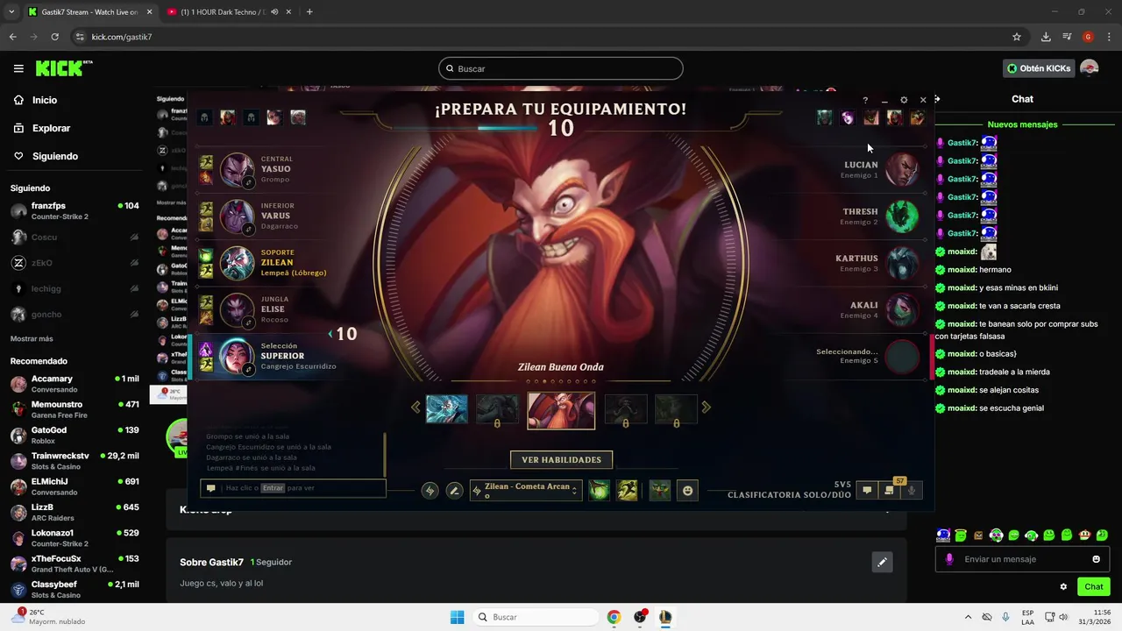Mute the Dark Techno tab speaker icon
Image resolution: width=1122 pixels, height=631 pixels.
point(275,12)
